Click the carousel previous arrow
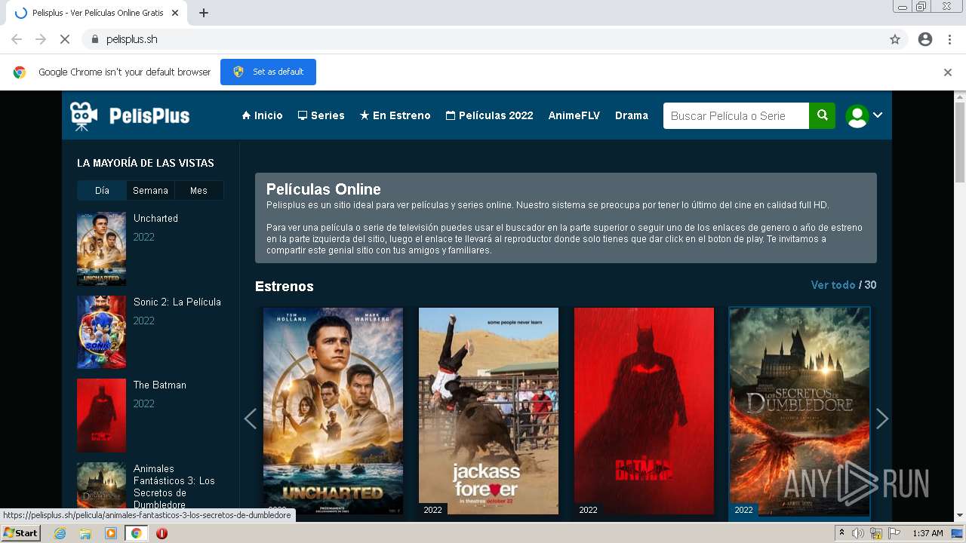 pyautogui.click(x=251, y=419)
